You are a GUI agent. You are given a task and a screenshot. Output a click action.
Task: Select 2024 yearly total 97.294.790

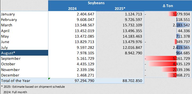click(x=84, y=81)
